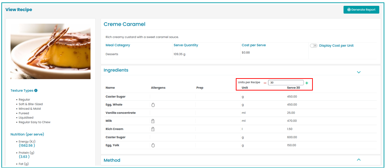Click the Texture Types info icon
Screen dimensions: 385x168
[x=36, y=91]
